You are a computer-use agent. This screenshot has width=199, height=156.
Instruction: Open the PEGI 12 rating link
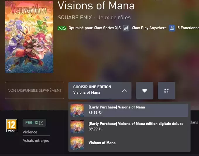click(x=34, y=123)
